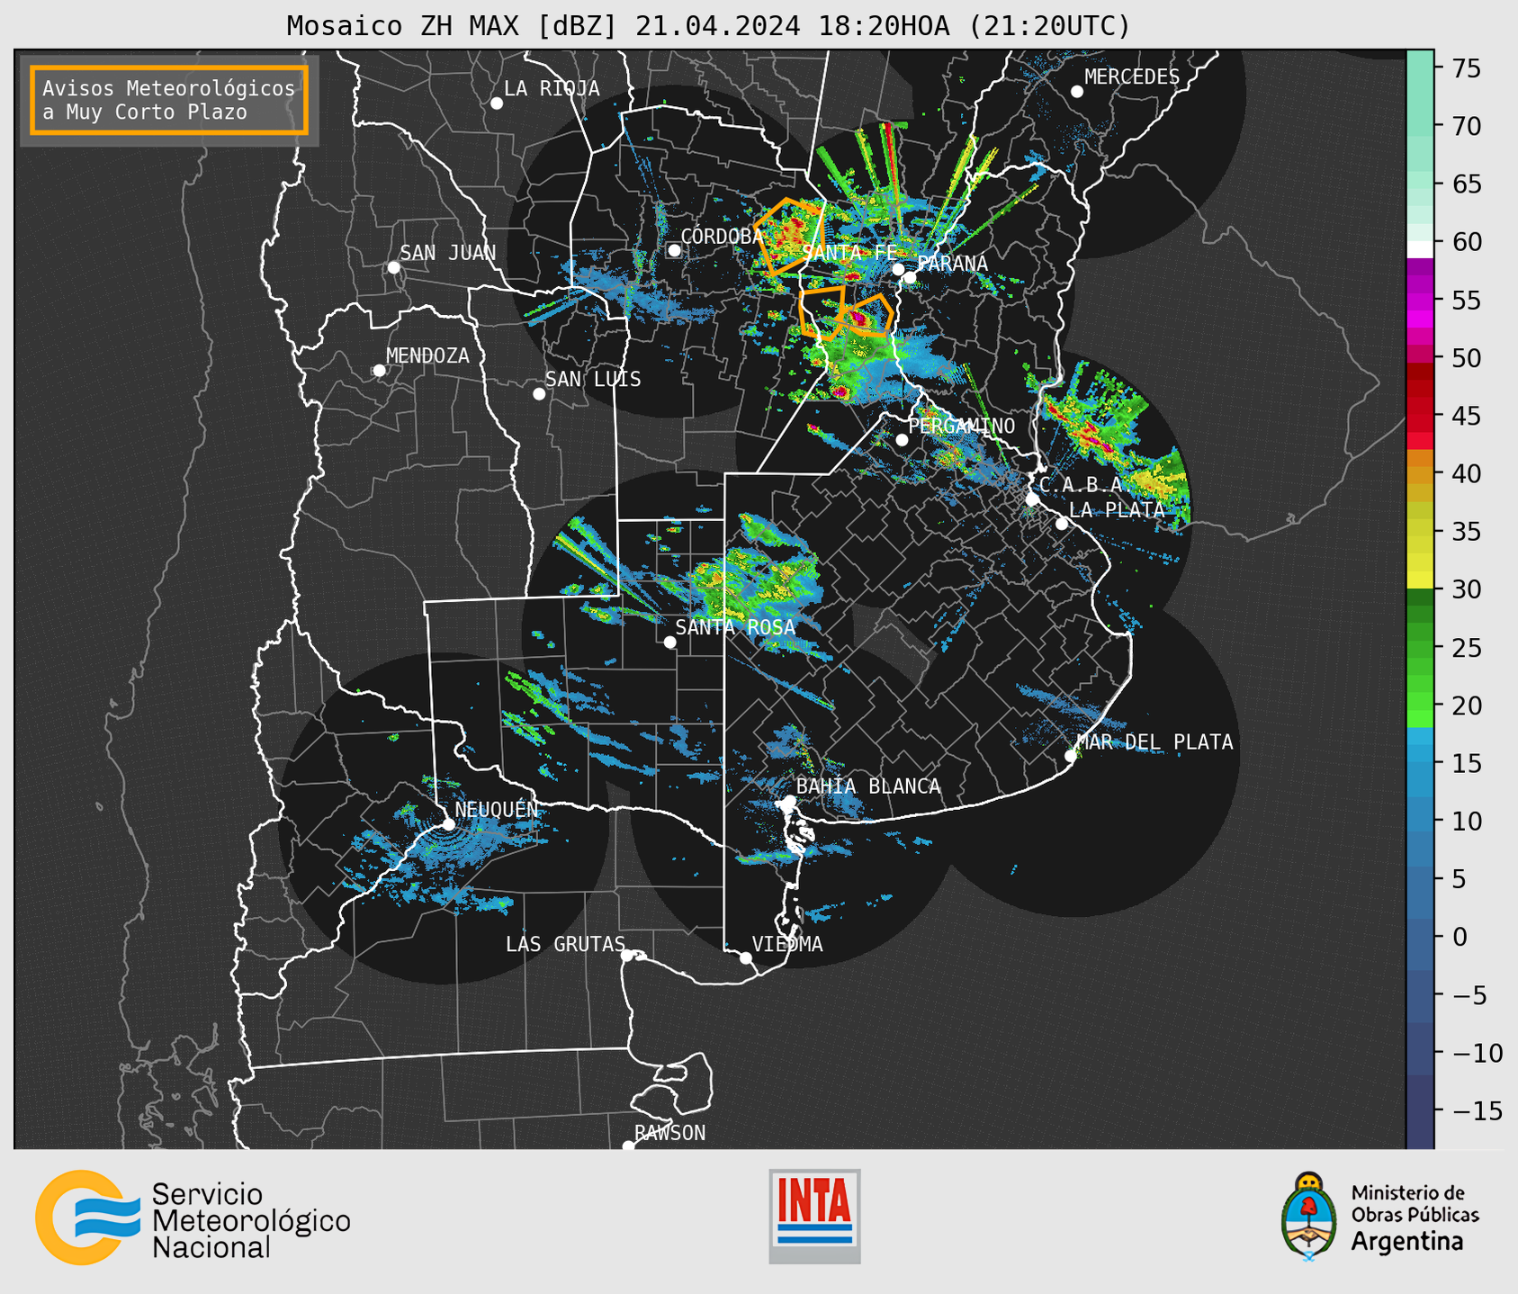The height and width of the screenshot is (1294, 1518).
Task: Click the orange warning polygon east of Córdoba
Action: tap(788, 236)
